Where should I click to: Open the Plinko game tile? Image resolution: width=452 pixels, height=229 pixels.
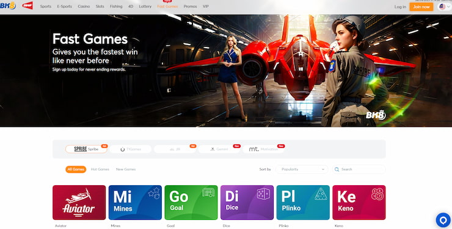point(303,203)
